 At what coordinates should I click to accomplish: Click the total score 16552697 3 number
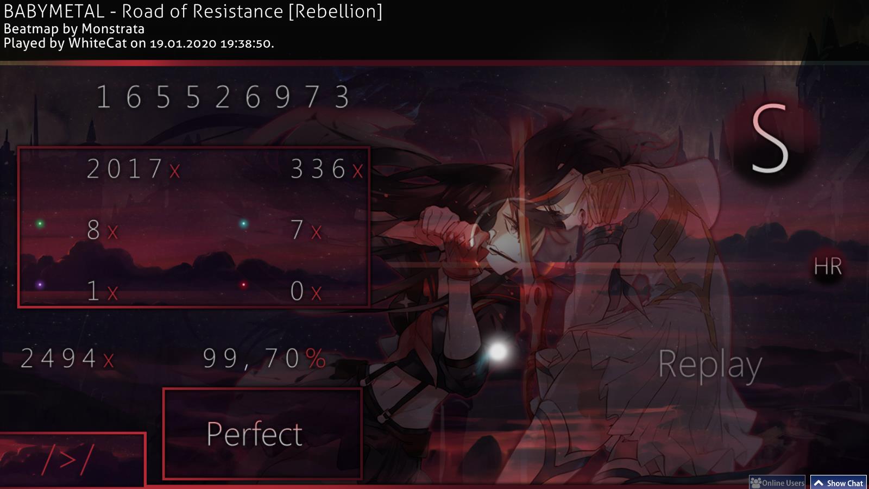point(223,98)
